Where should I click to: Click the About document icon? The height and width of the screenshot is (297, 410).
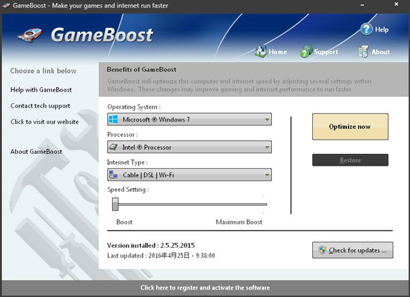(364, 51)
